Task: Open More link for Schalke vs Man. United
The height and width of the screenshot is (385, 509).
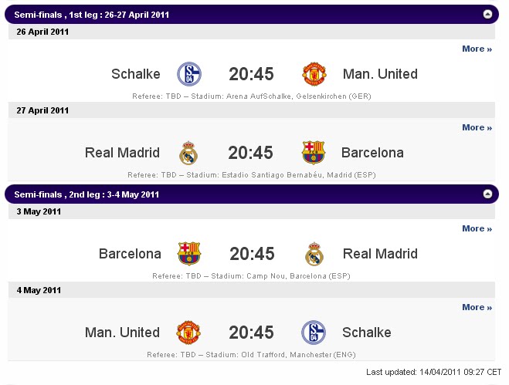Action: point(477,49)
